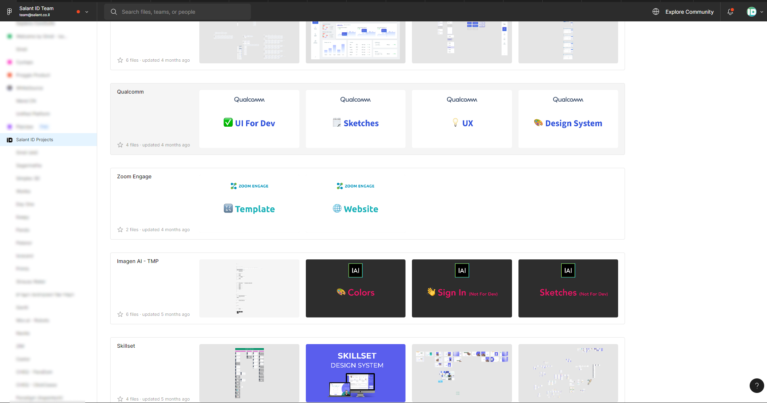
Task: Open the account menu chevron beside avatar
Action: pos(762,12)
